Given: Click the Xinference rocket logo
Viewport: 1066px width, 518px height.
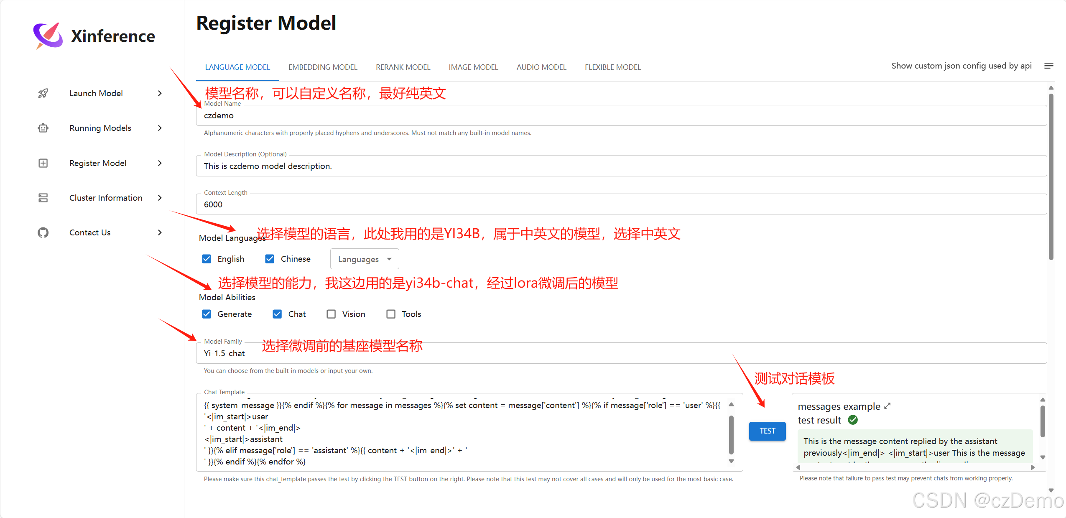Looking at the screenshot, I should click(48, 36).
